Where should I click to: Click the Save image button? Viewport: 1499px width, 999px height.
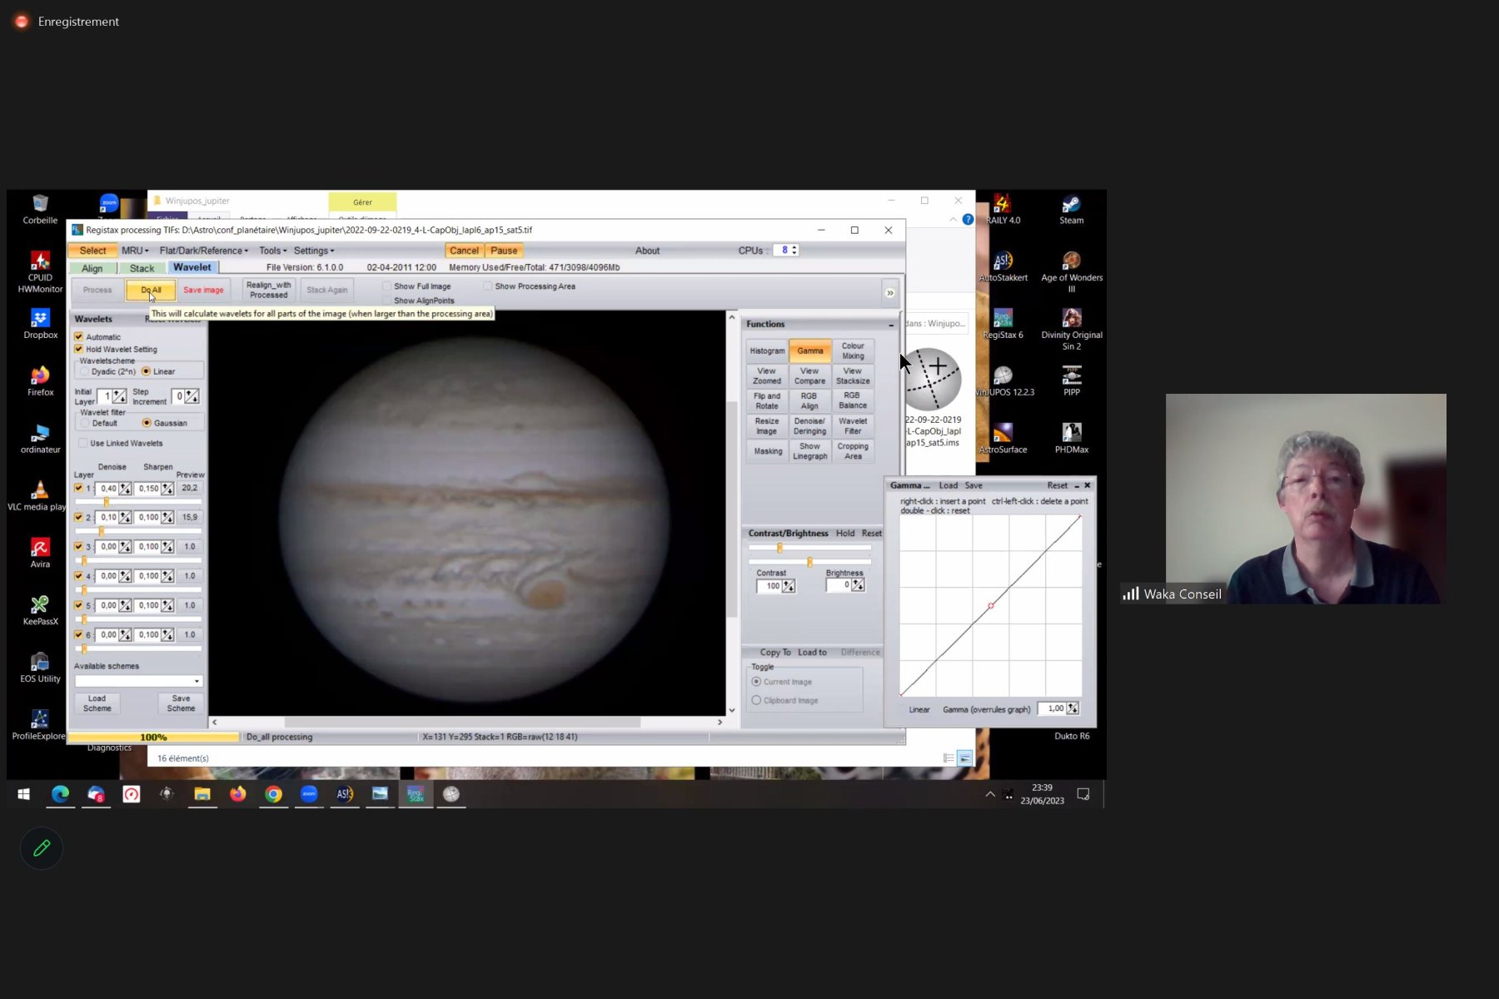click(203, 290)
